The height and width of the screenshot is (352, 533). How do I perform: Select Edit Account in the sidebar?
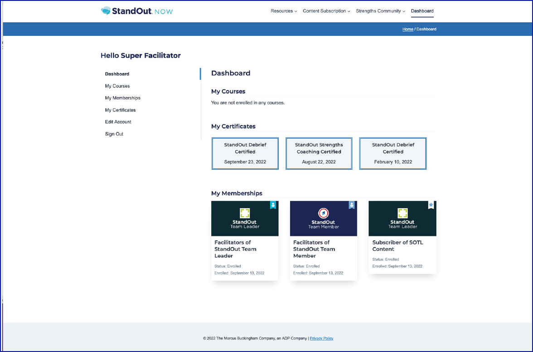(118, 122)
